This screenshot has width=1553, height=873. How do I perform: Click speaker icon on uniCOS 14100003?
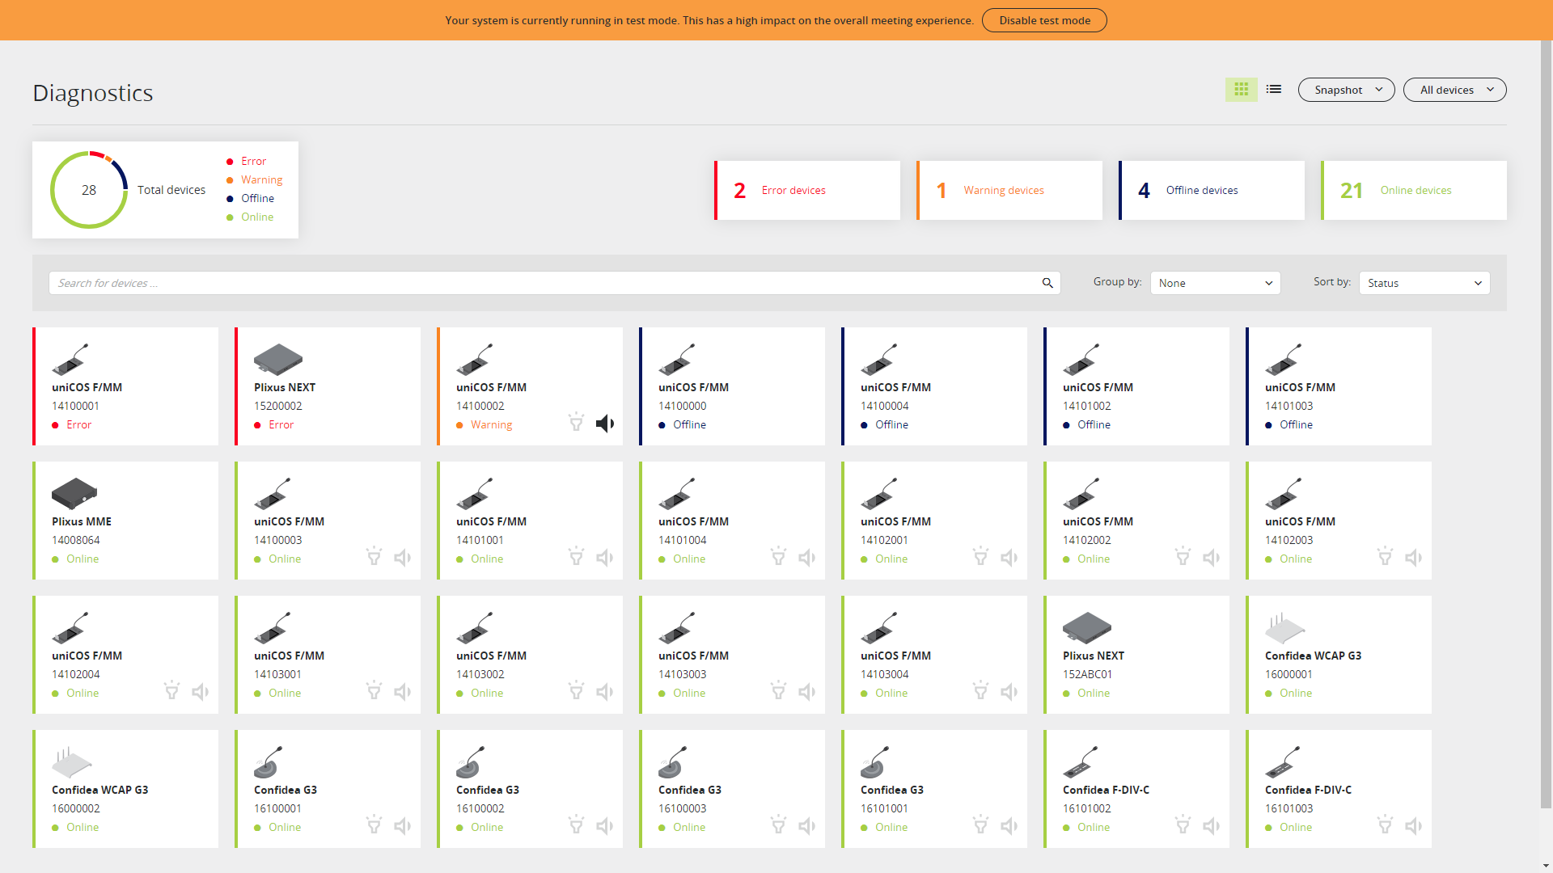pyautogui.click(x=403, y=558)
